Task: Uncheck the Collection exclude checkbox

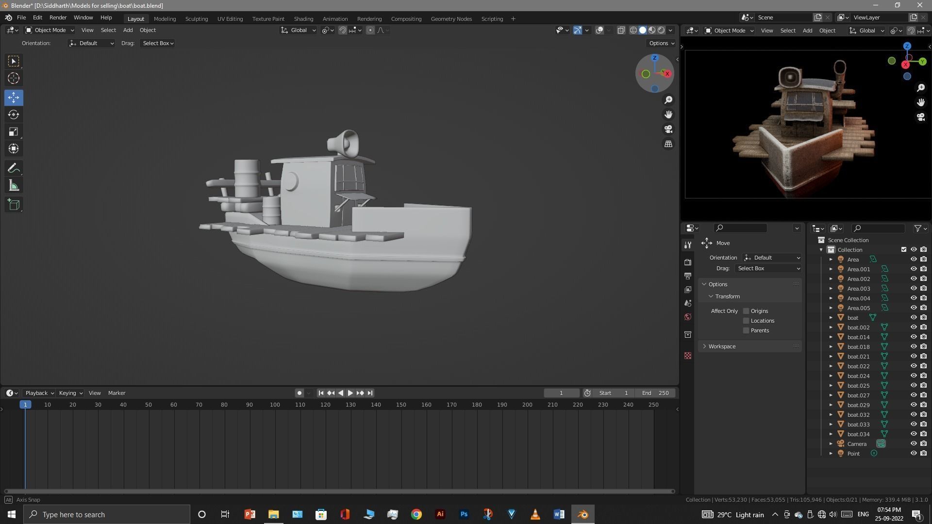Action: point(903,249)
